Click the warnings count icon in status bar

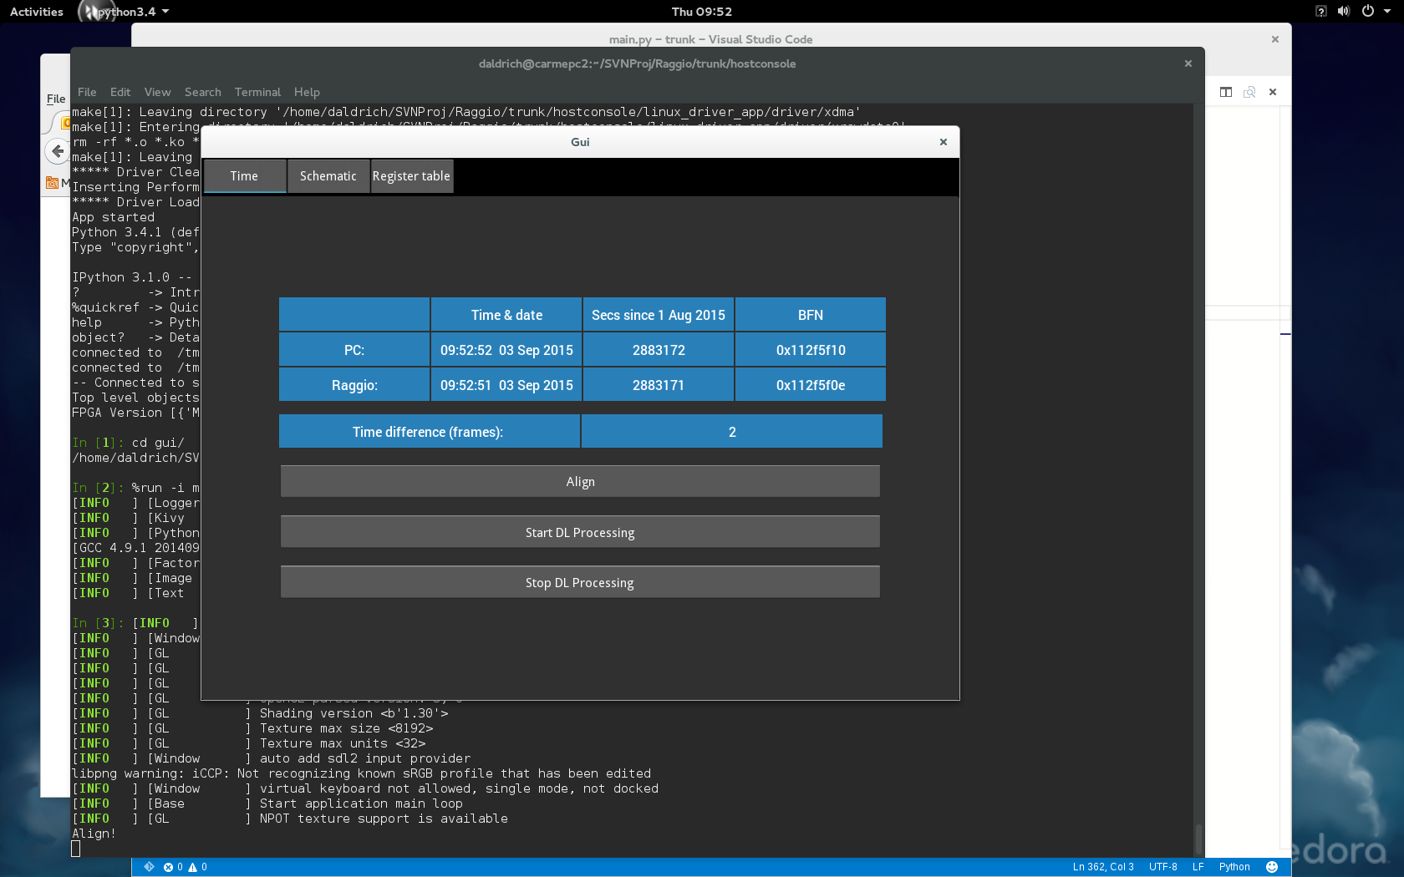(x=198, y=867)
